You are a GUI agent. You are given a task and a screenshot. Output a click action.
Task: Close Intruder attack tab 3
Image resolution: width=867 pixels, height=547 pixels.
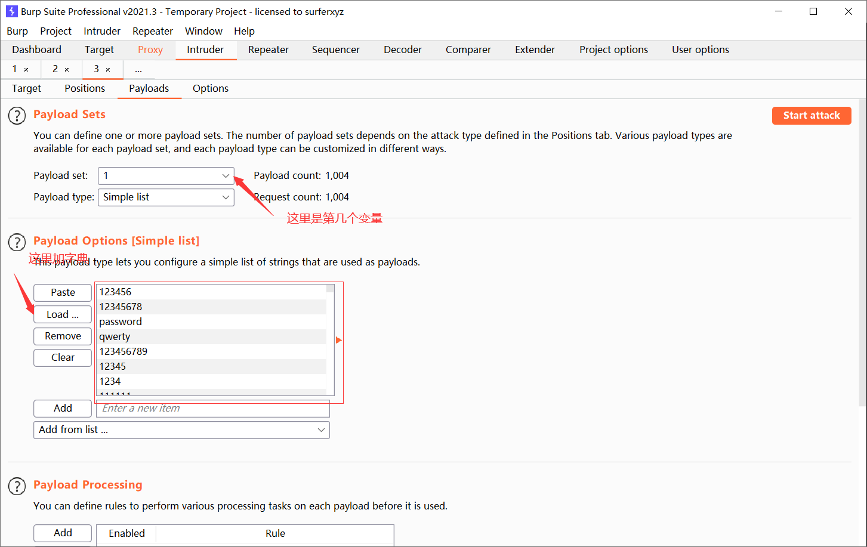point(108,69)
